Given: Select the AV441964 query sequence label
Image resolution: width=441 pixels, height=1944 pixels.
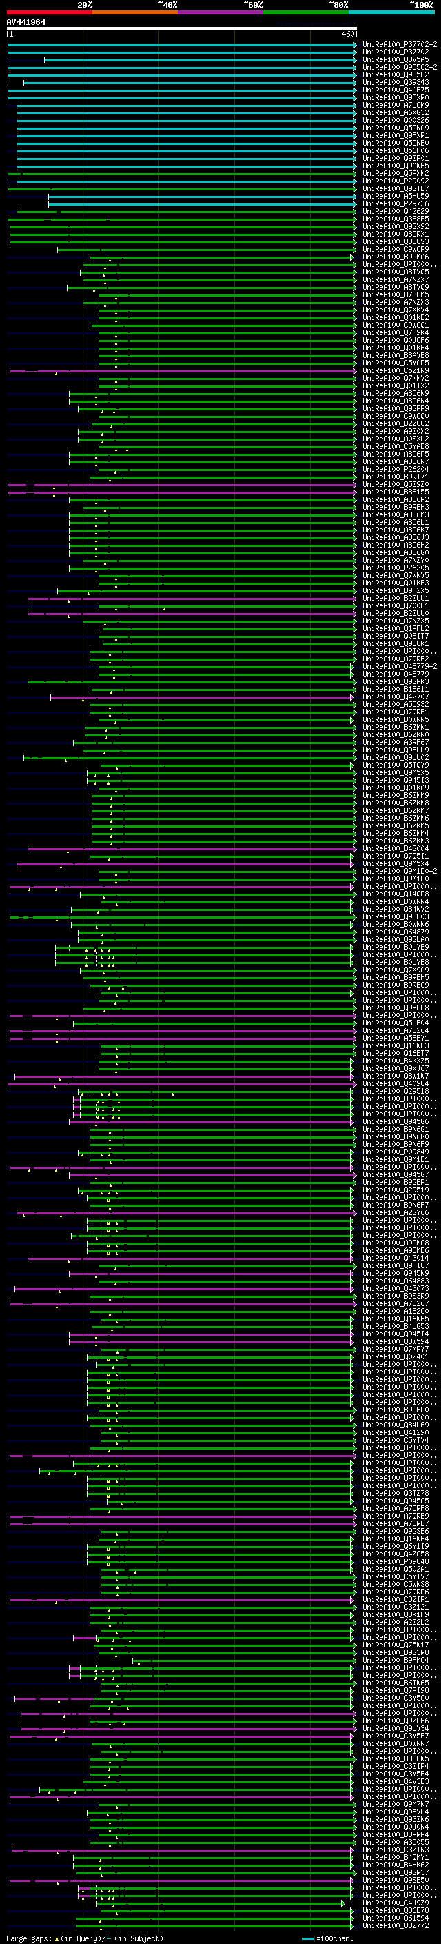Looking at the screenshot, I should [25, 22].
